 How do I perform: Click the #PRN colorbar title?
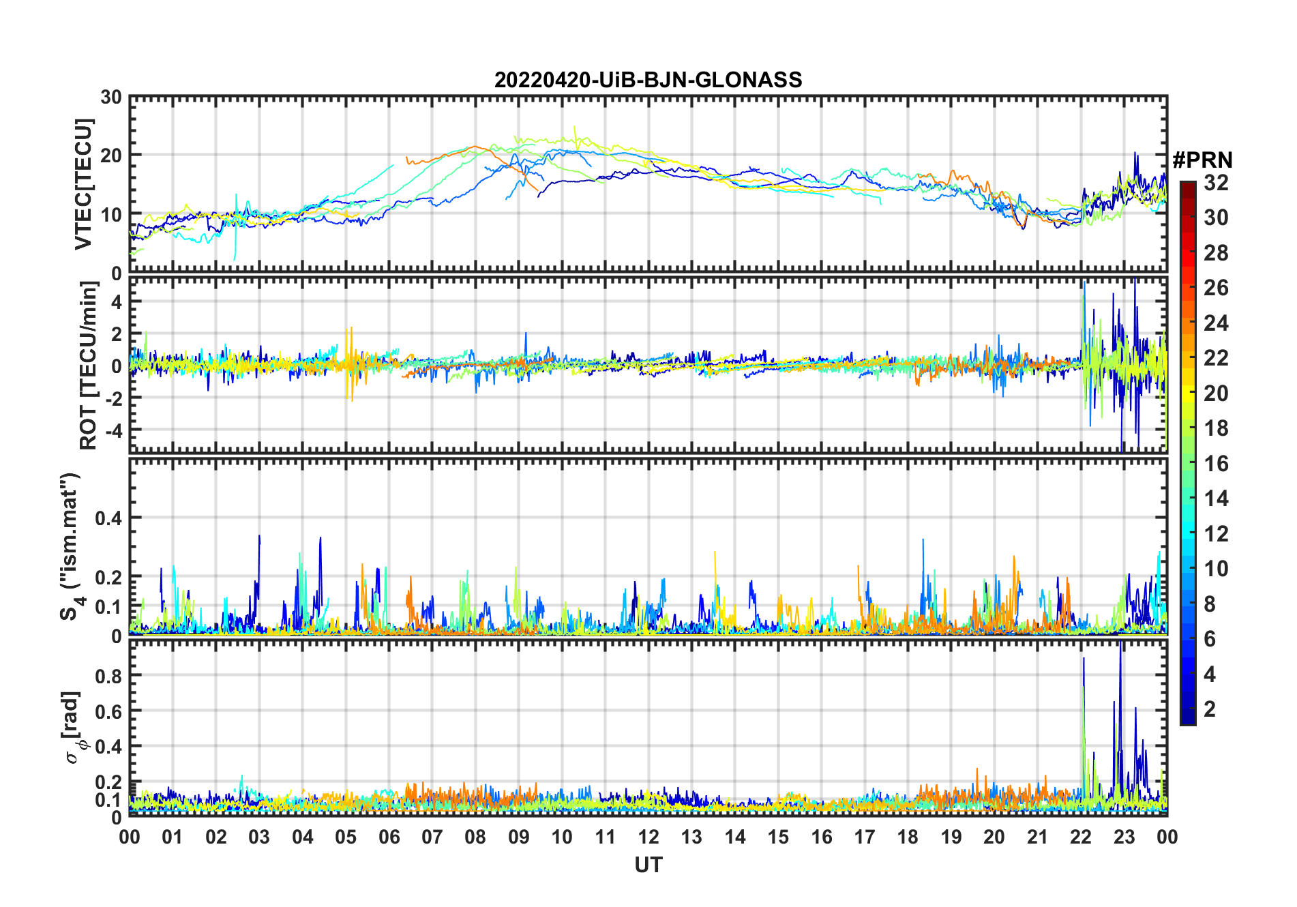point(1202,161)
